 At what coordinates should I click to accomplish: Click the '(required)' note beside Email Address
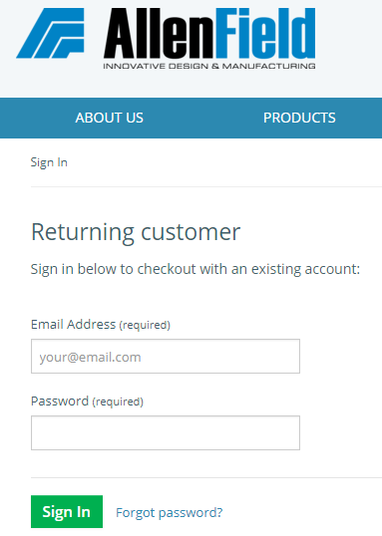[145, 325]
